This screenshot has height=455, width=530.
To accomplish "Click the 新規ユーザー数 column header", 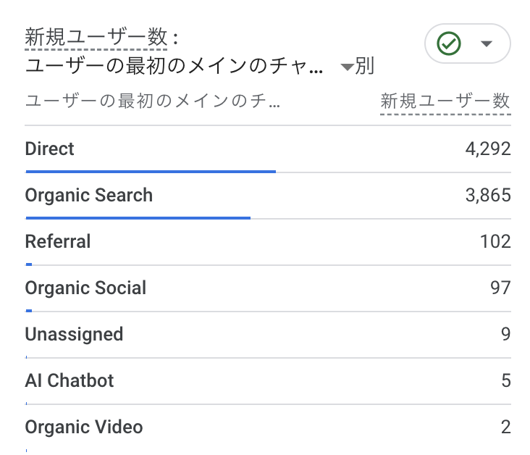I will (x=445, y=101).
